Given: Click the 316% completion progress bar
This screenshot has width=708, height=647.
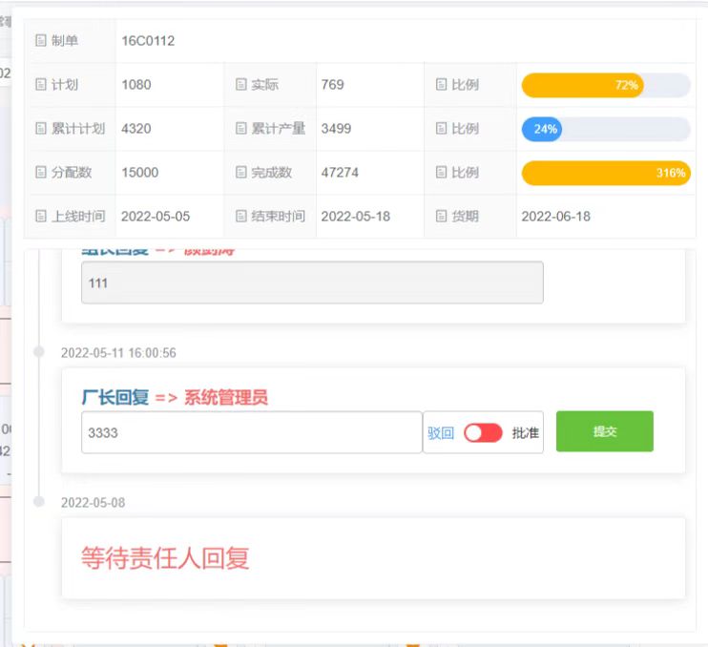Looking at the screenshot, I should tap(605, 173).
